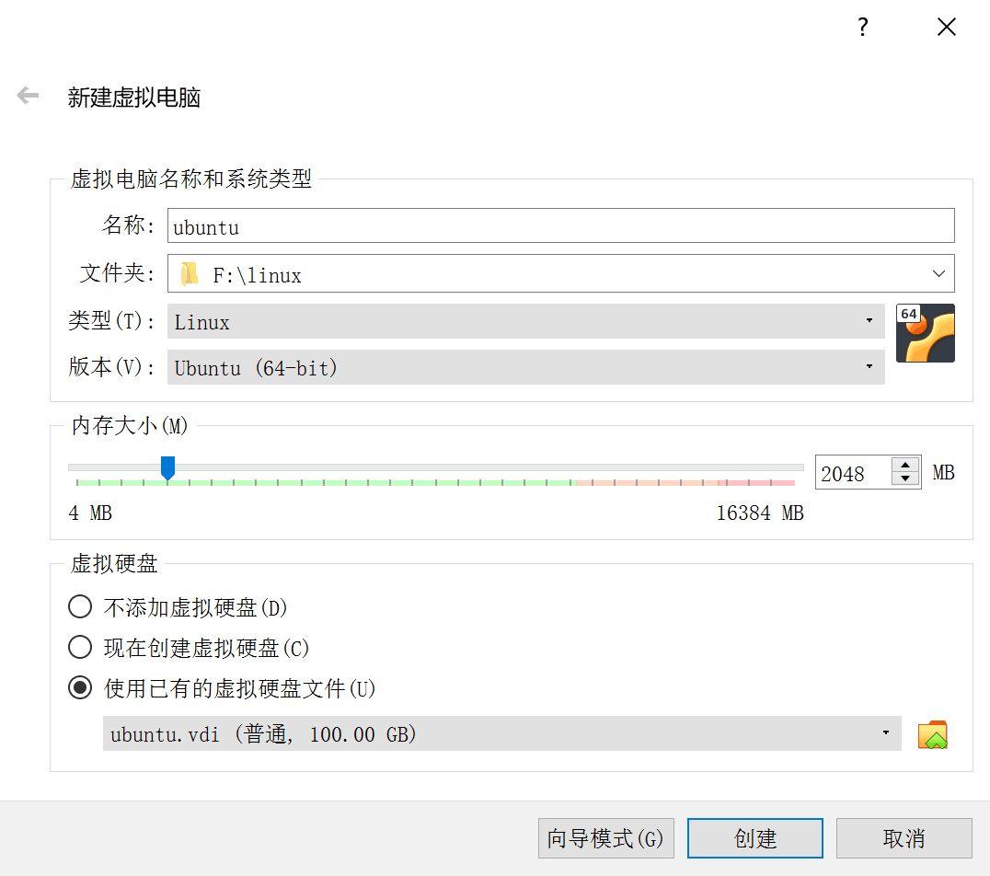This screenshot has width=990, height=876.
Task: Click the 文件夹: label
Action: click(x=117, y=273)
